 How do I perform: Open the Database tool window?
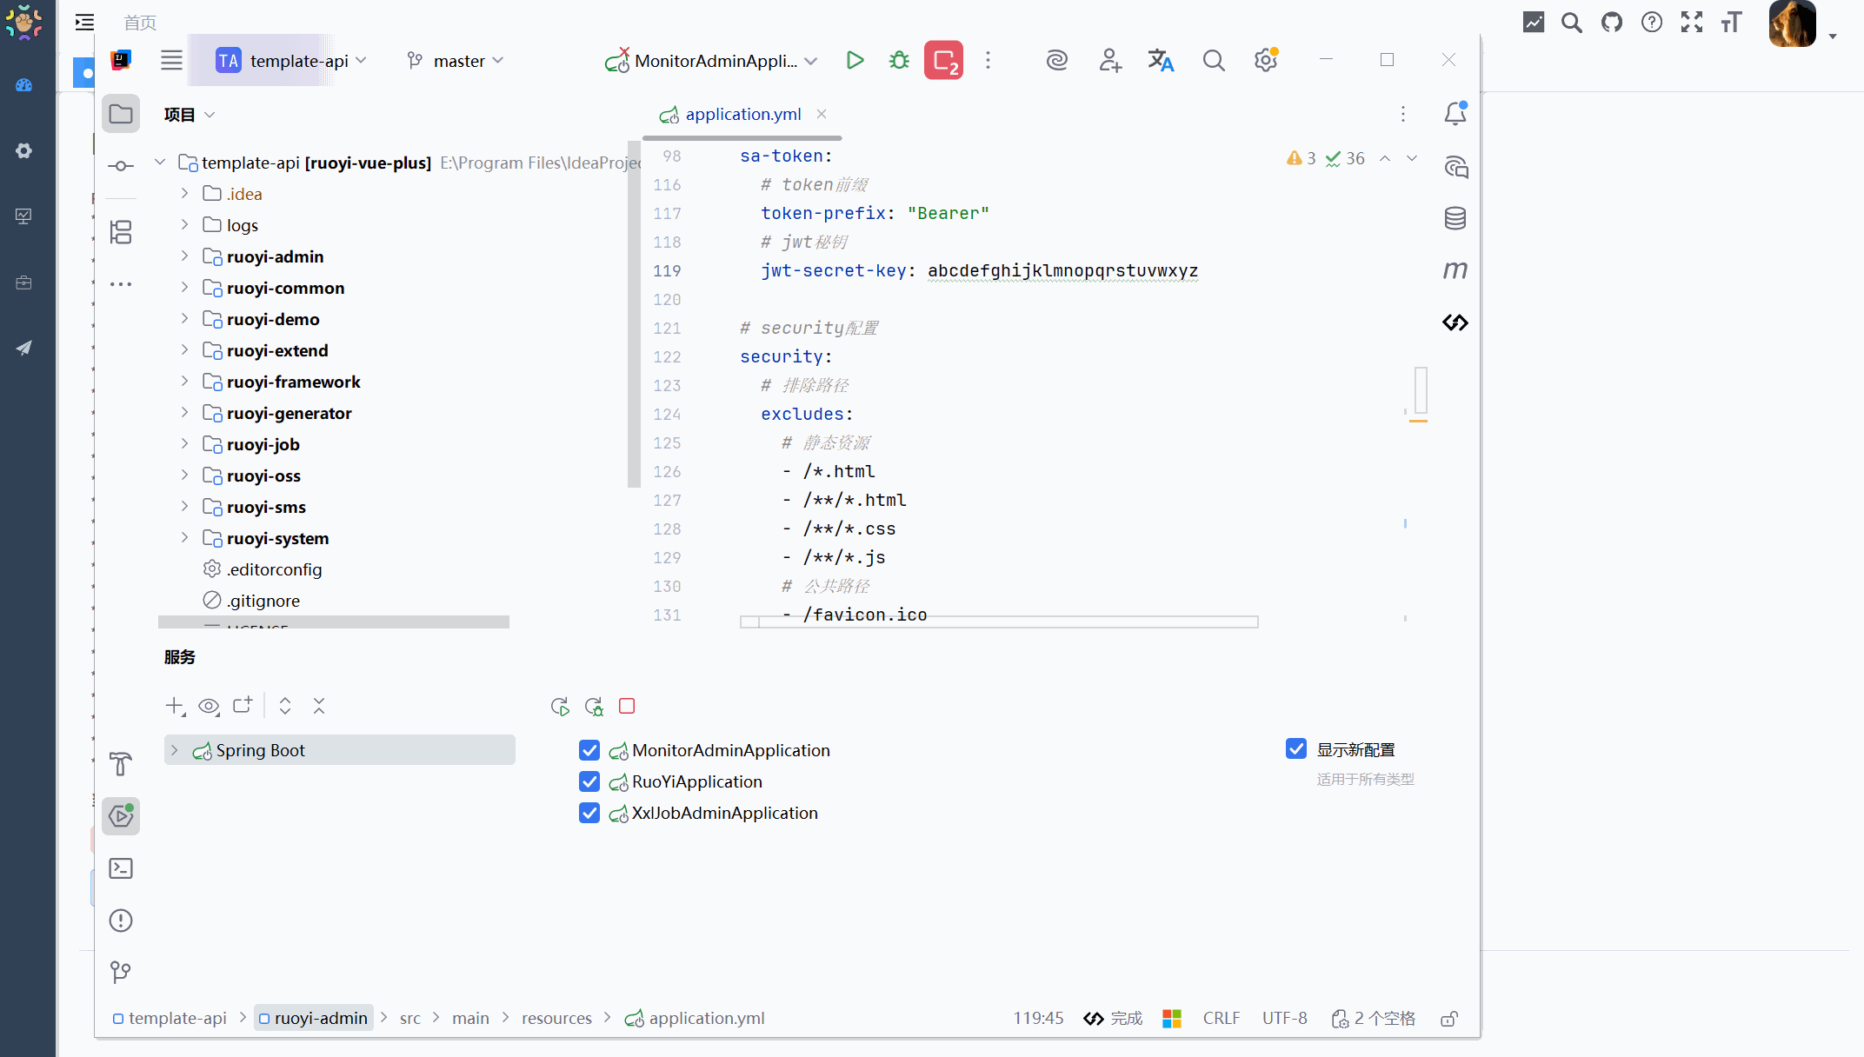pos(1455,218)
